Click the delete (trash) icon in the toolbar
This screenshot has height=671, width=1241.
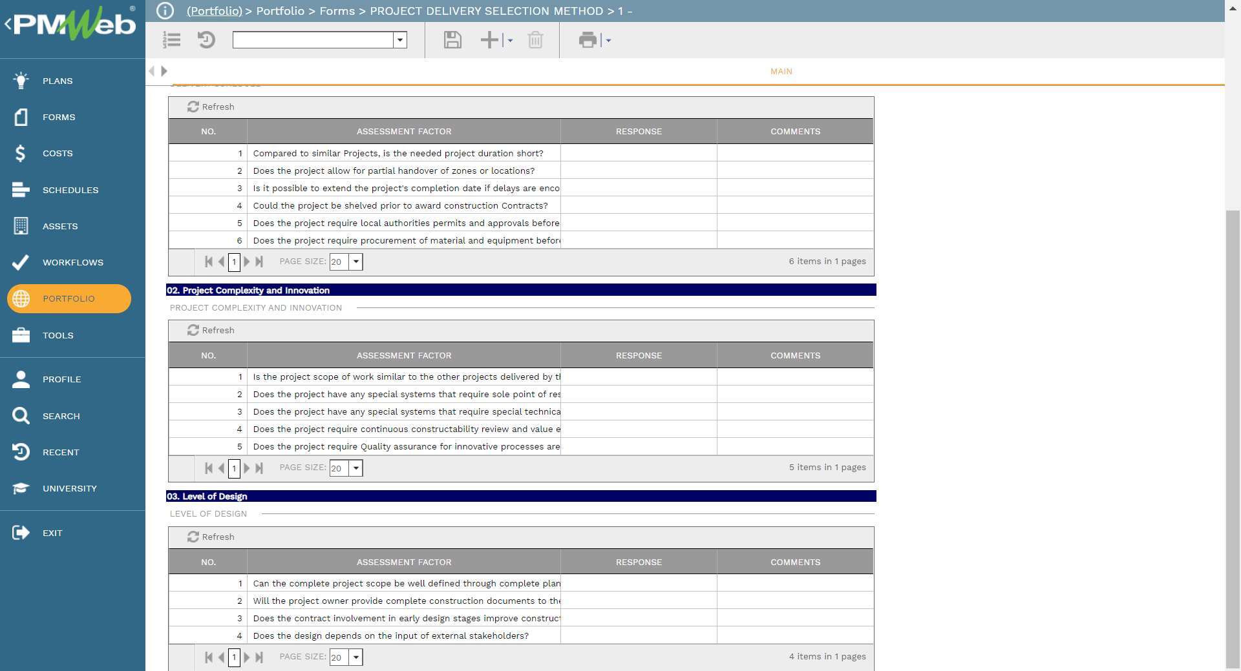(535, 40)
